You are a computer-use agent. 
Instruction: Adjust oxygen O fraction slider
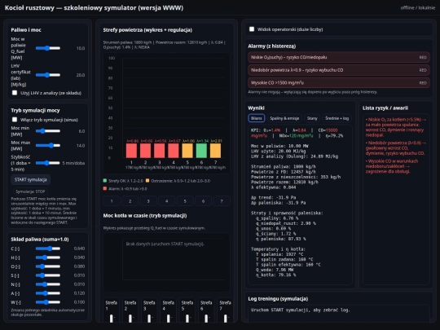48,266
